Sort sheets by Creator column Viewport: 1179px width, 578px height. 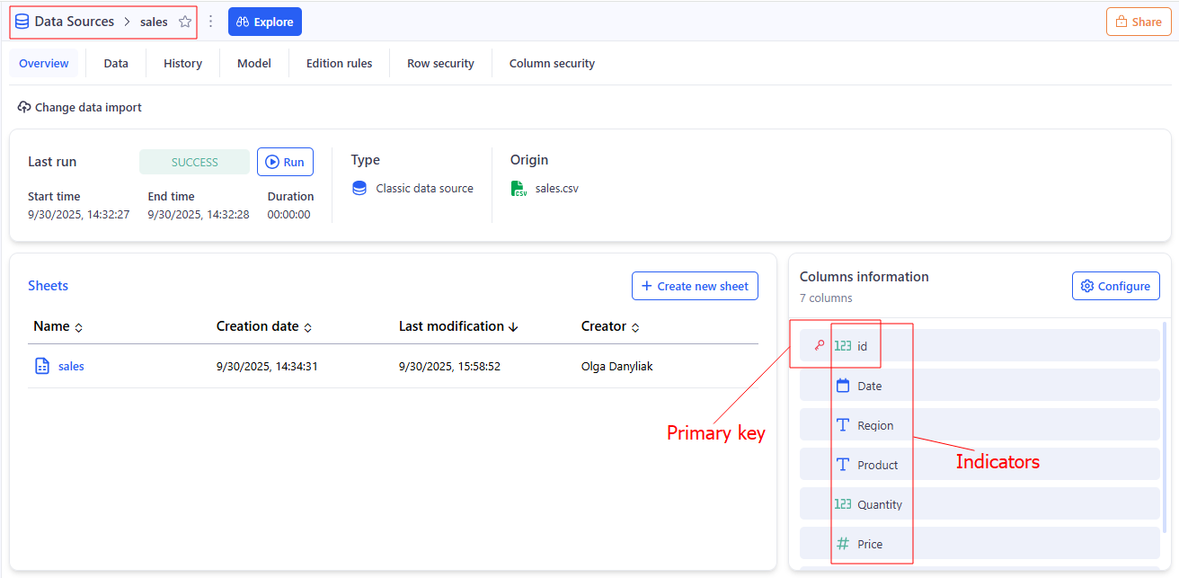635,327
